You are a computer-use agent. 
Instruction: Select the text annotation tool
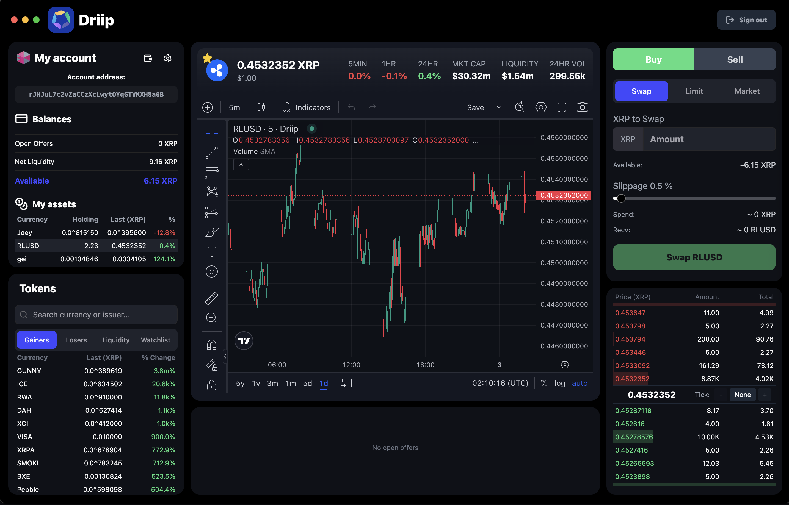coord(212,252)
